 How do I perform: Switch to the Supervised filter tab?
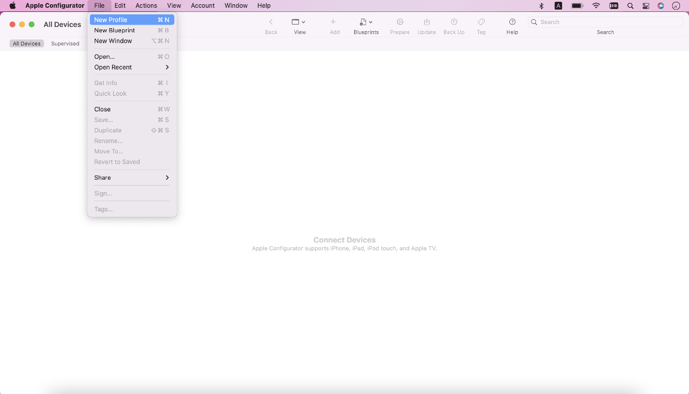tap(65, 44)
